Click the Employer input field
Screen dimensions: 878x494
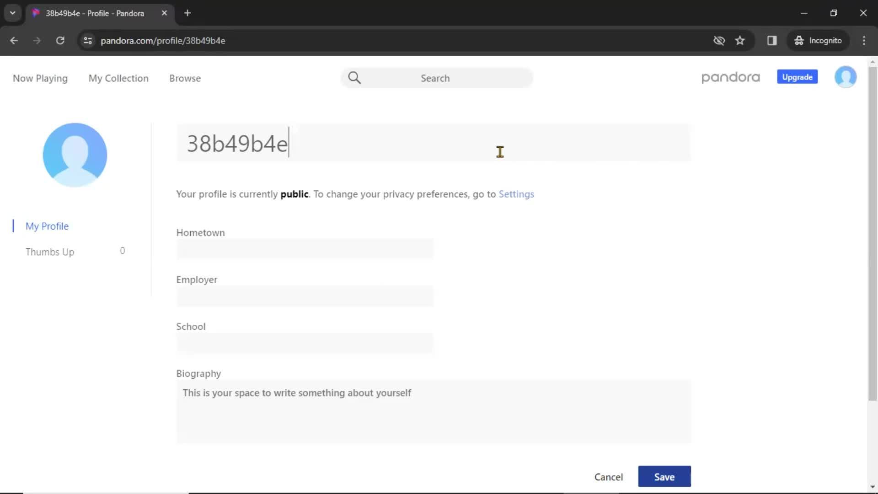305,295
